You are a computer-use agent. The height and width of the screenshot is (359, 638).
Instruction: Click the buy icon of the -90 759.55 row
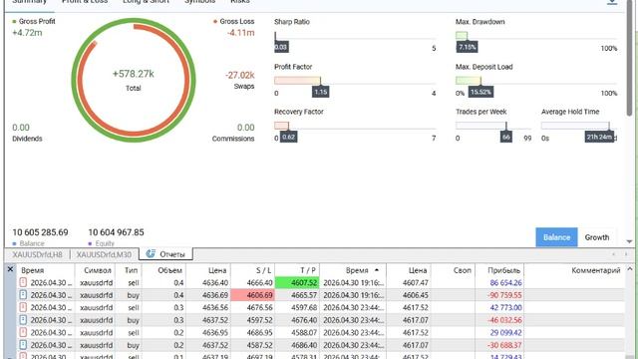pyautogui.click(x=23, y=295)
